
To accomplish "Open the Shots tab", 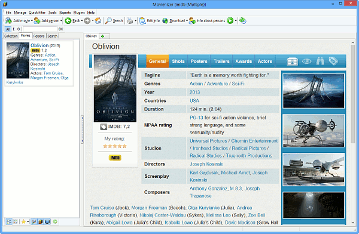I will tap(178, 61).
